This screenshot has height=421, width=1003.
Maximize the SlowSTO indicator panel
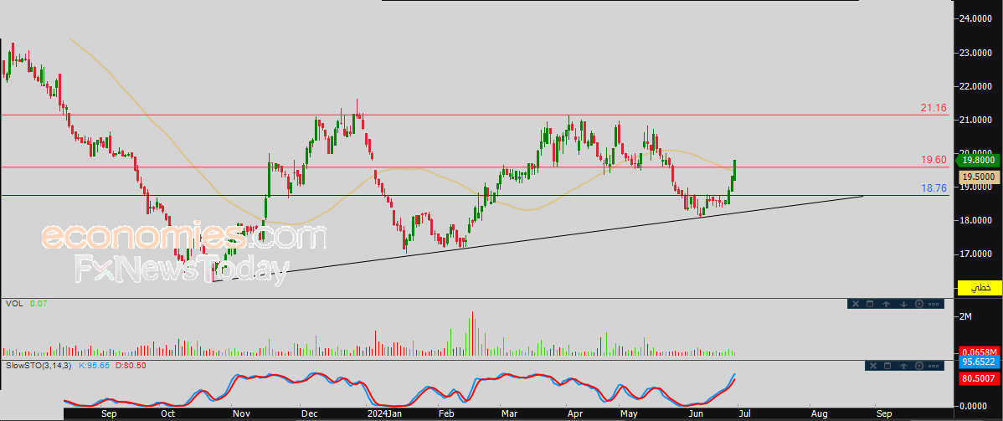coord(887,366)
